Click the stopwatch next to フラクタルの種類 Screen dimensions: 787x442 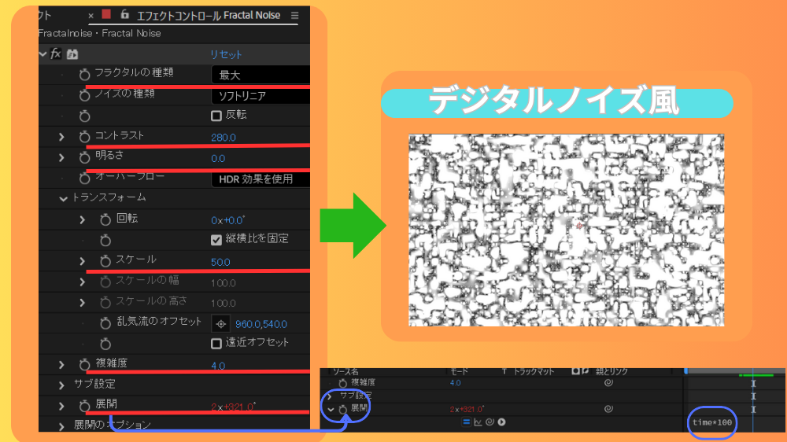[x=85, y=74]
